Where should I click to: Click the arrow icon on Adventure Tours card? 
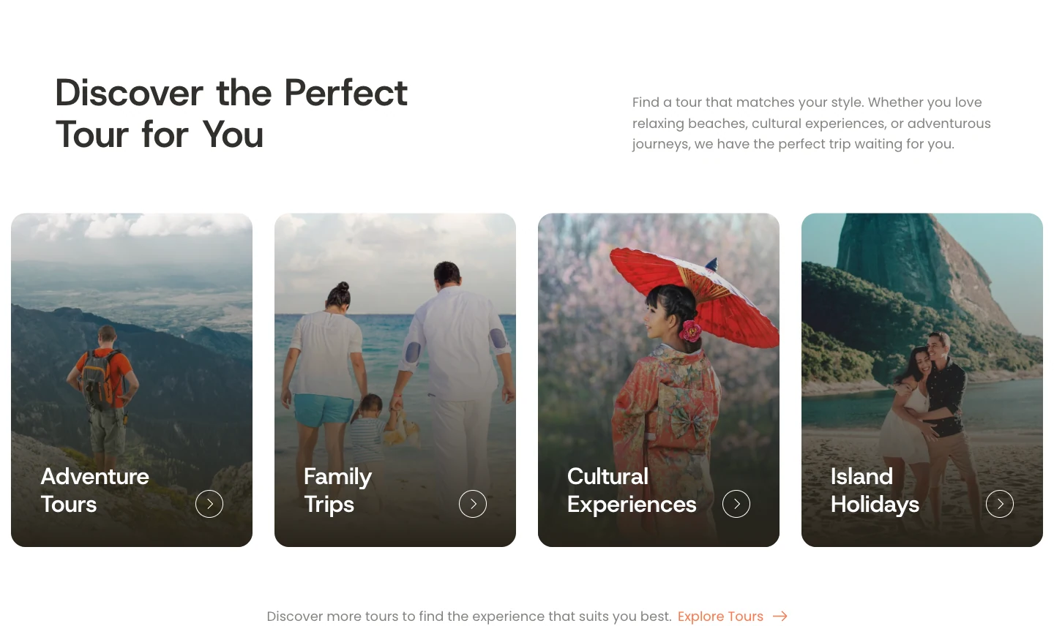[x=209, y=504]
